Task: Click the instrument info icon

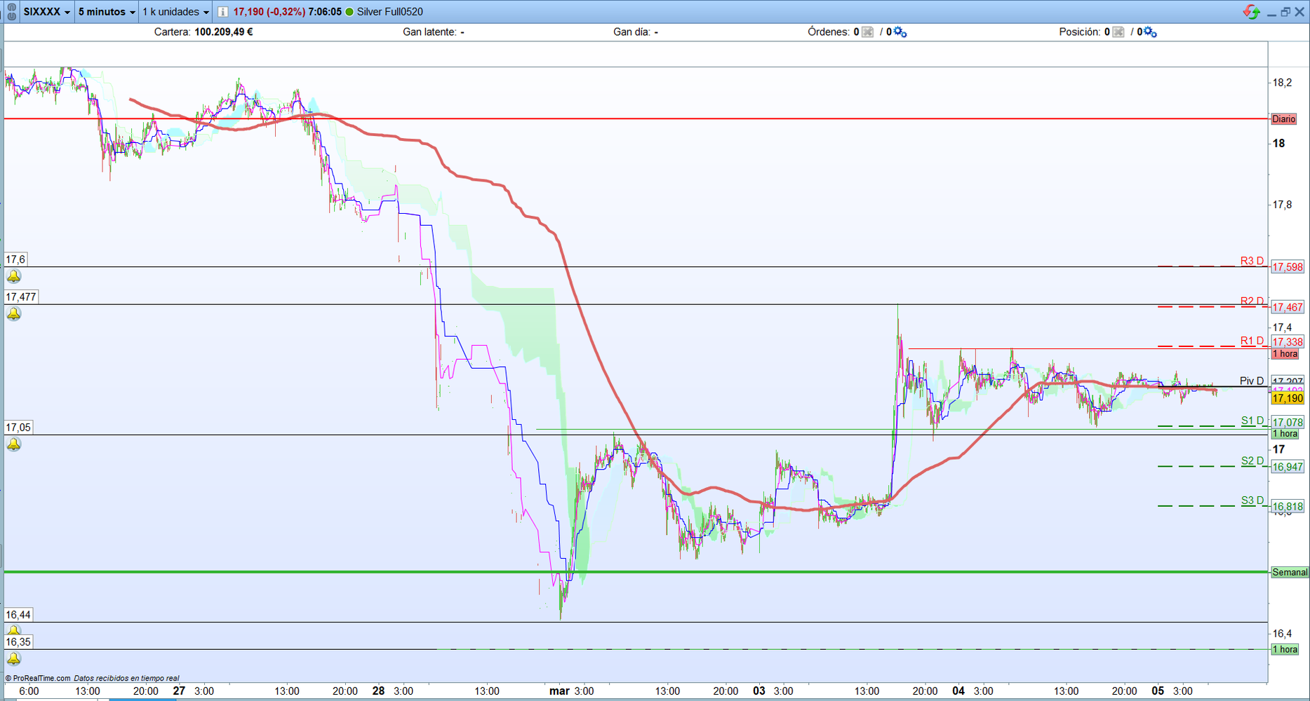Action: 222,12
